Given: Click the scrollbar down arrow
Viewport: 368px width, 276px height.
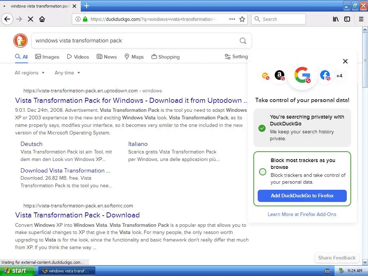Looking at the screenshot, I should tap(365, 262).
